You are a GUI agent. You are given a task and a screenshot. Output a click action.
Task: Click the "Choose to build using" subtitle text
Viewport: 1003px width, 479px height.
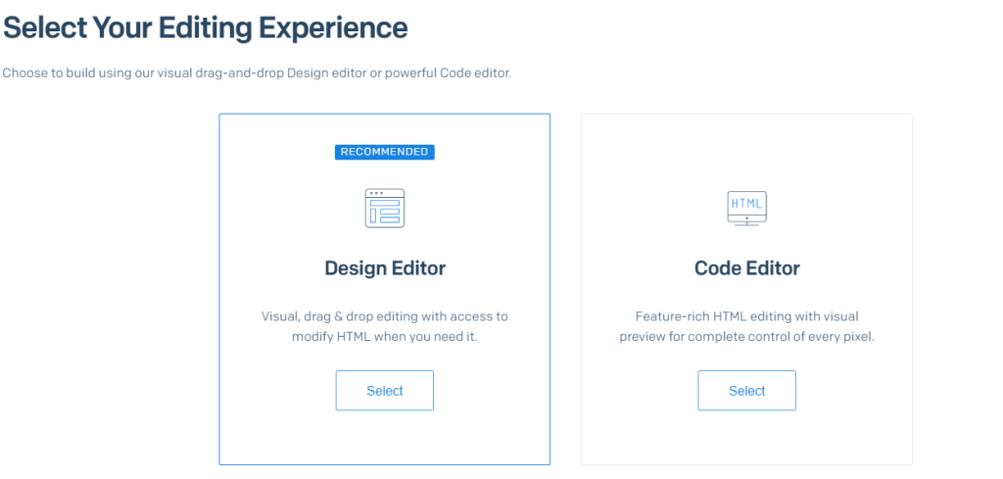click(257, 73)
